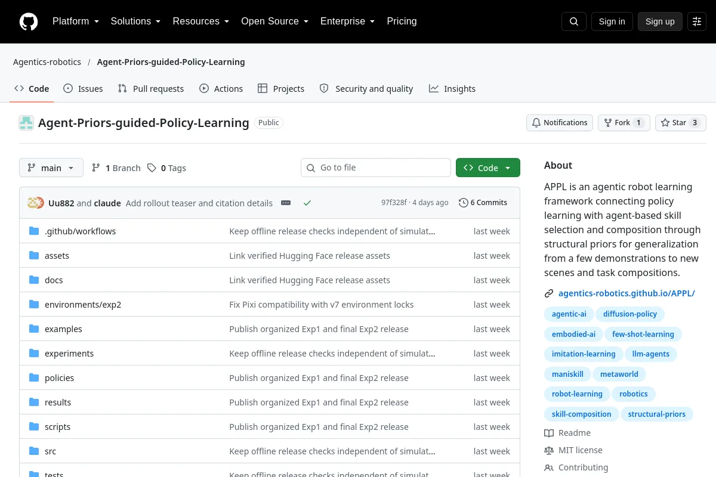Expand the green Code dropdown button
Screen dimensions: 716x477
click(x=488, y=168)
